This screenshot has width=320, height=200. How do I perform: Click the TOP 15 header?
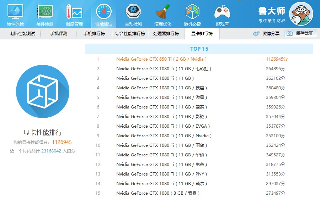(199, 49)
